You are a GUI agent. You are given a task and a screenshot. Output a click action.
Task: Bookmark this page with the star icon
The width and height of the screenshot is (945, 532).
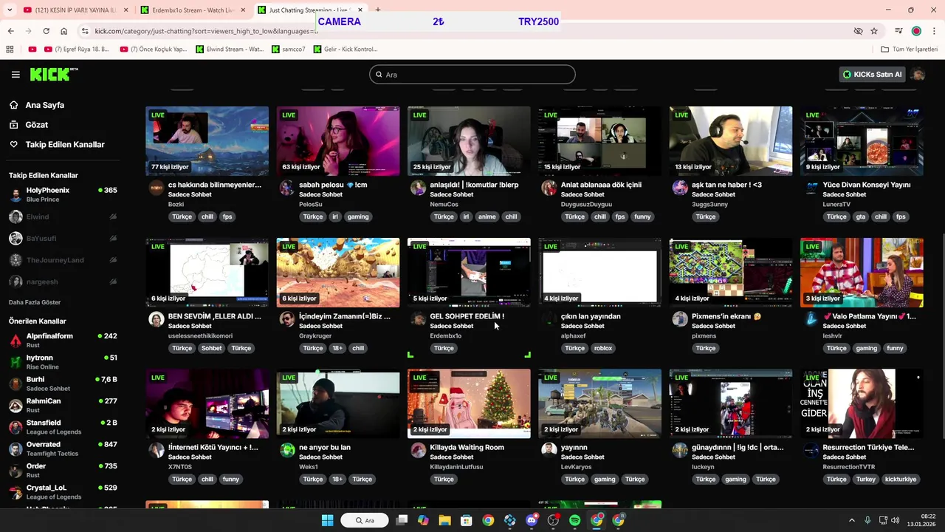tap(874, 31)
